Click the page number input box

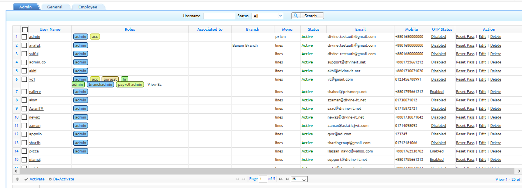(x=263, y=179)
